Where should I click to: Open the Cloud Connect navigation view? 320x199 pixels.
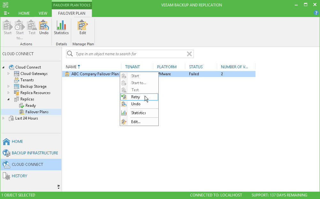coord(31,165)
